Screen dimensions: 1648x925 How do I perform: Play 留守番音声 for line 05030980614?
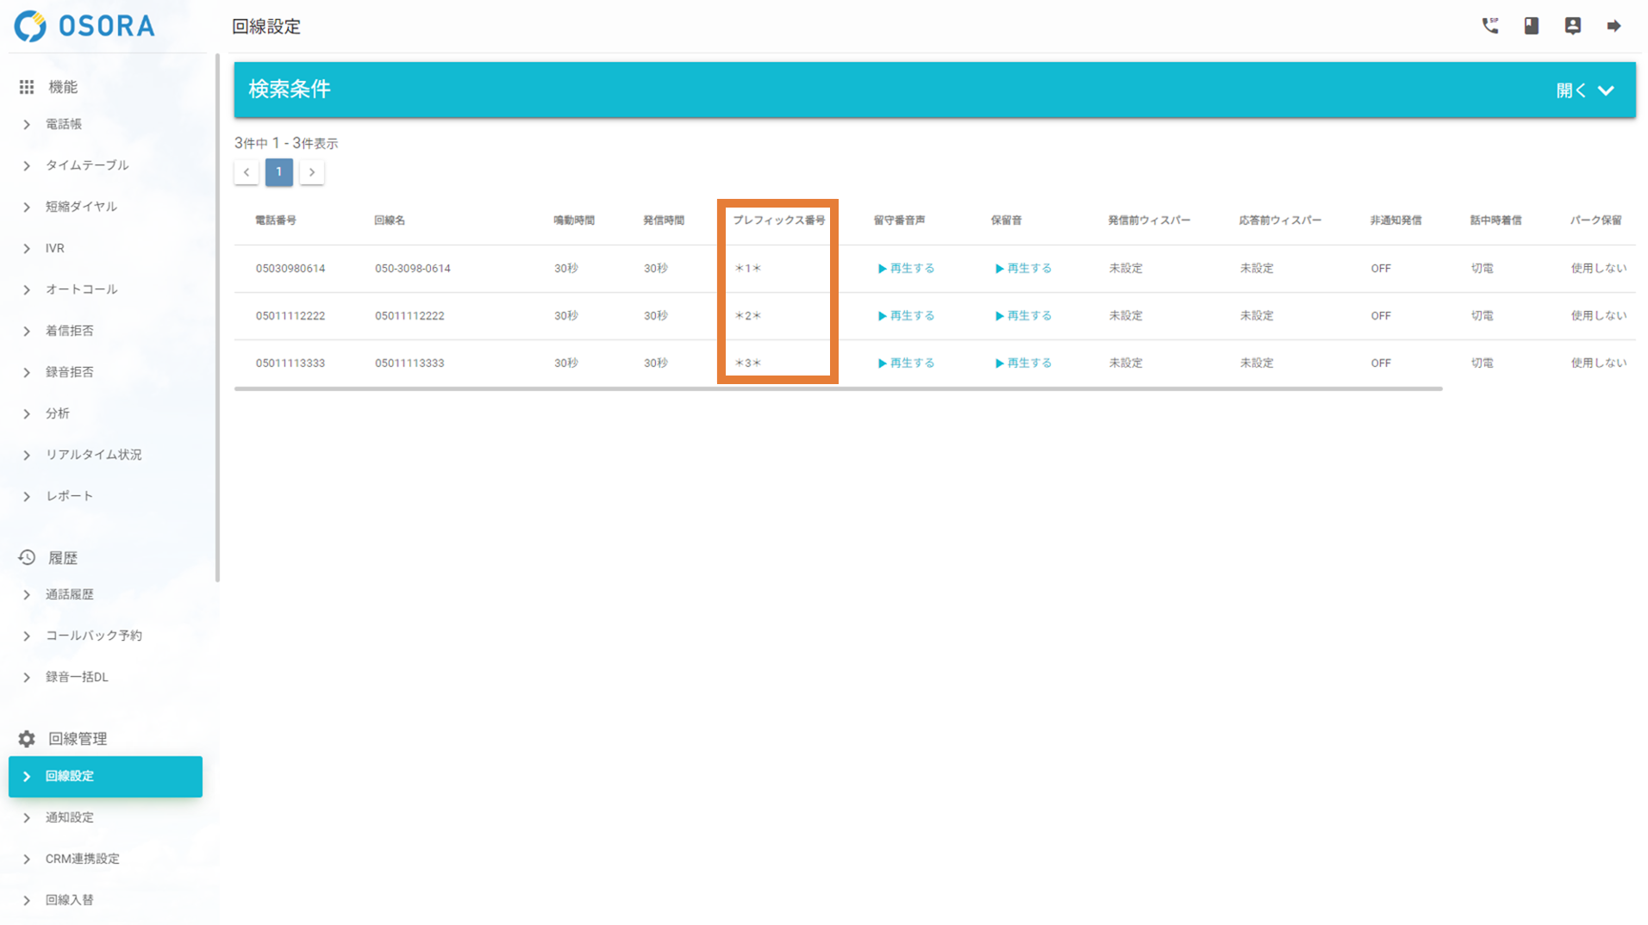(905, 269)
